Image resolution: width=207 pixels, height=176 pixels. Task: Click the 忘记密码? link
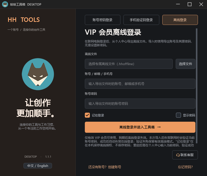coord(185,167)
